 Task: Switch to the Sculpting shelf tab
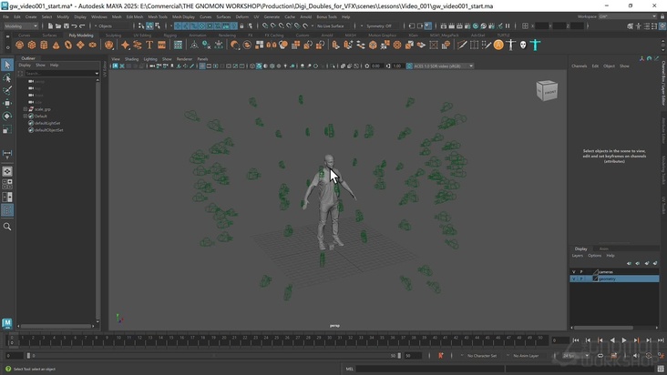113,35
